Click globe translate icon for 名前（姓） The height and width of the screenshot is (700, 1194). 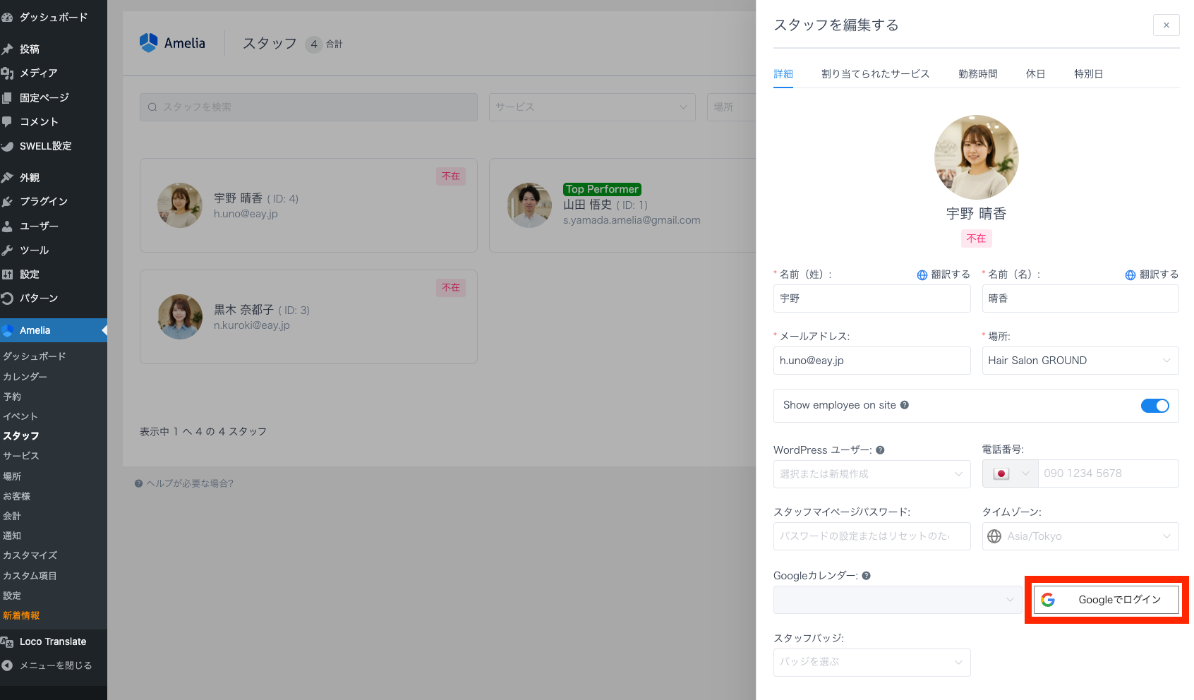[x=922, y=275]
